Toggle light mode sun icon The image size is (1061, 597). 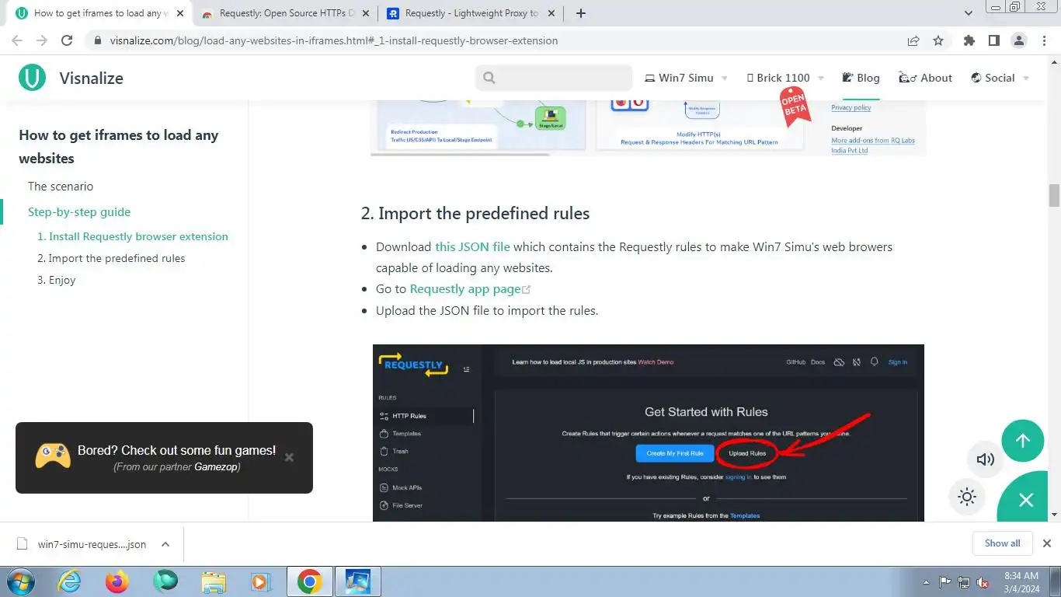tap(967, 497)
